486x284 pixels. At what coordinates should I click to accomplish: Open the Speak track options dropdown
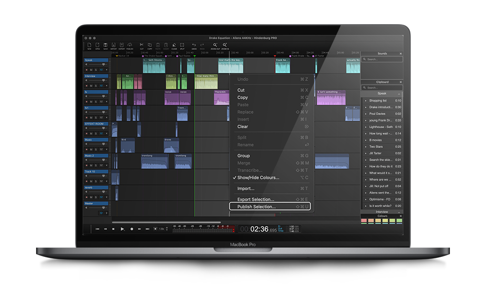point(106,70)
